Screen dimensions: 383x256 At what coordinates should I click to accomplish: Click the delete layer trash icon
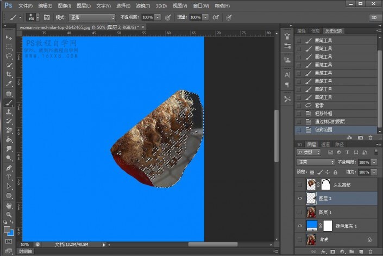click(x=371, y=252)
